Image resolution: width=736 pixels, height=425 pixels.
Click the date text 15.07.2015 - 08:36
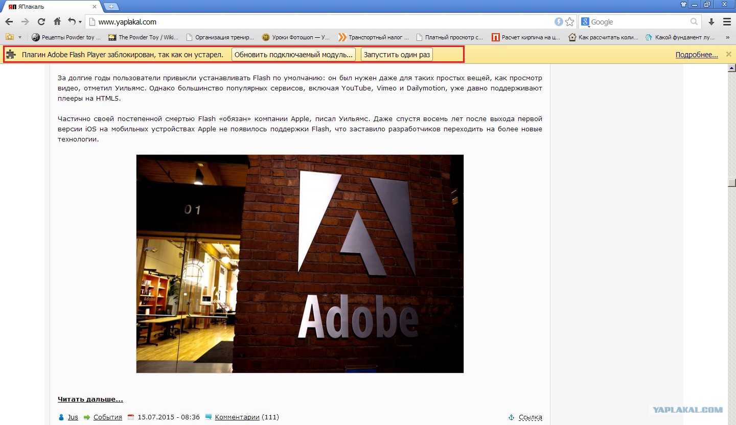click(169, 417)
